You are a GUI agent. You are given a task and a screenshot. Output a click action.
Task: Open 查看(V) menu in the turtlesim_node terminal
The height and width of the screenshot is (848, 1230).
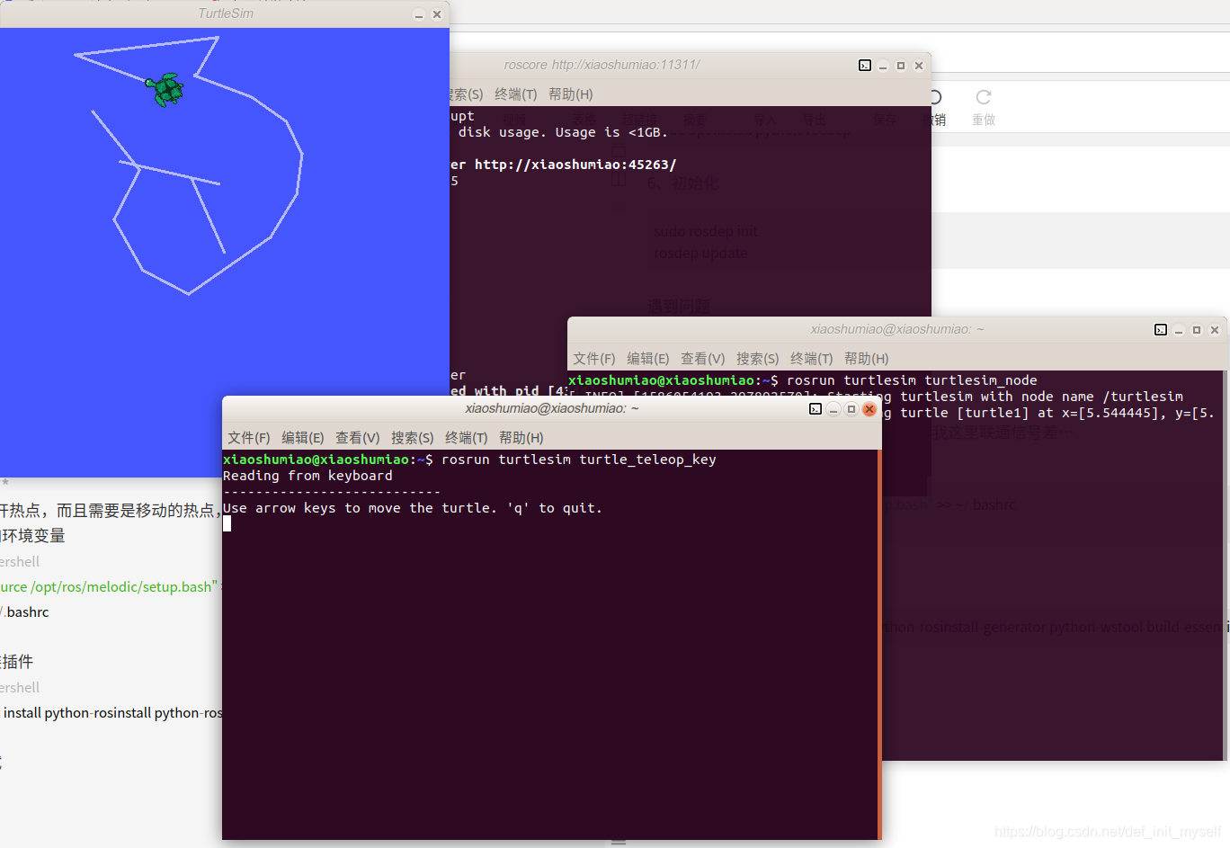point(703,359)
